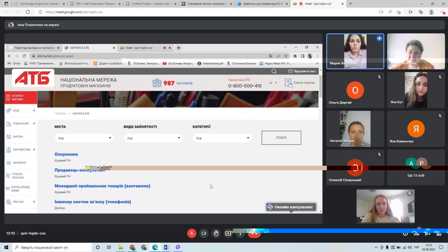
Task: Click the search magnifier on ATB site
Action: (274, 71)
